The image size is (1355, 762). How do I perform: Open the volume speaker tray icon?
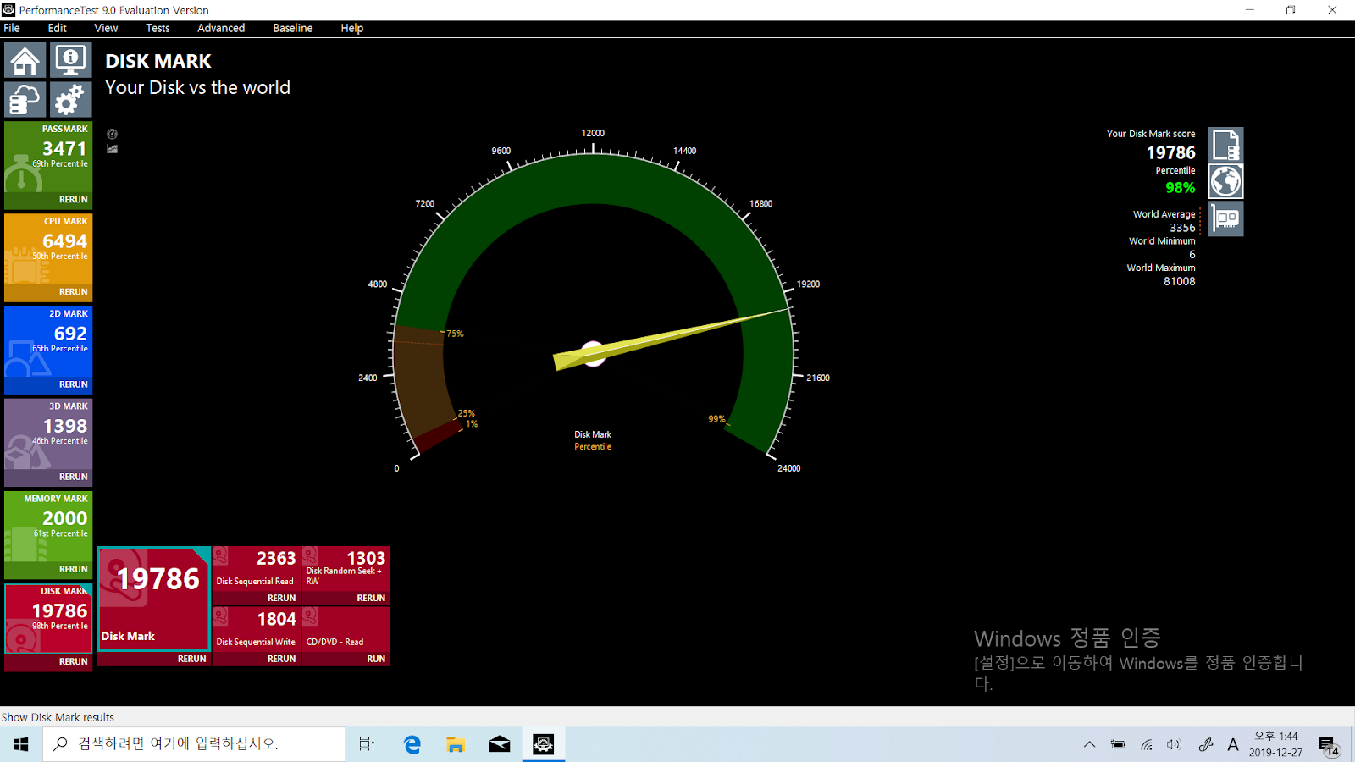click(x=1174, y=745)
